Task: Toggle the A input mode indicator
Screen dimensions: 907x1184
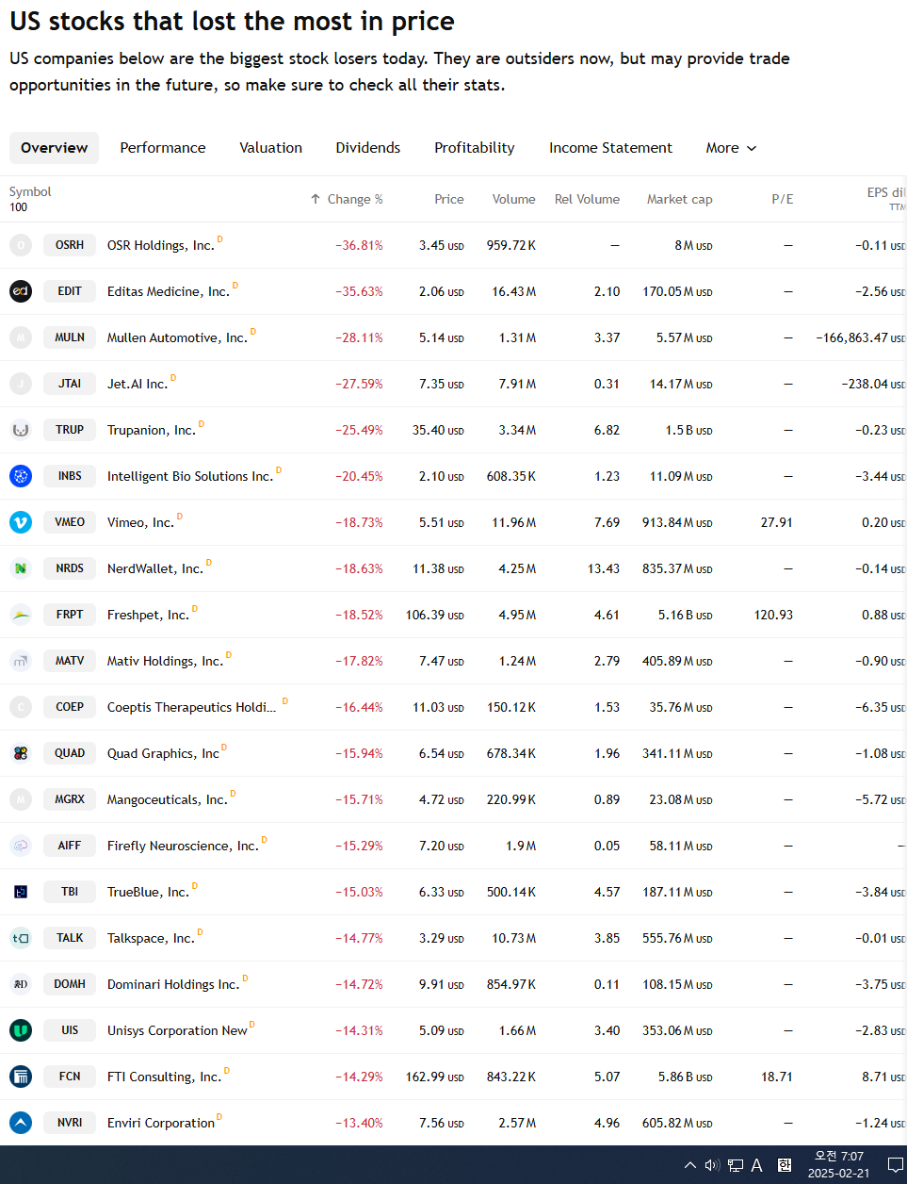Action: pyautogui.click(x=757, y=1165)
